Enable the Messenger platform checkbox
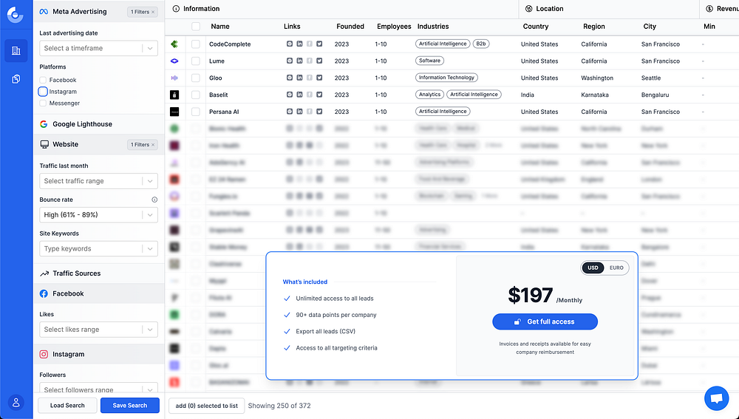The image size is (739, 419). pyautogui.click(x=43, y=103)
